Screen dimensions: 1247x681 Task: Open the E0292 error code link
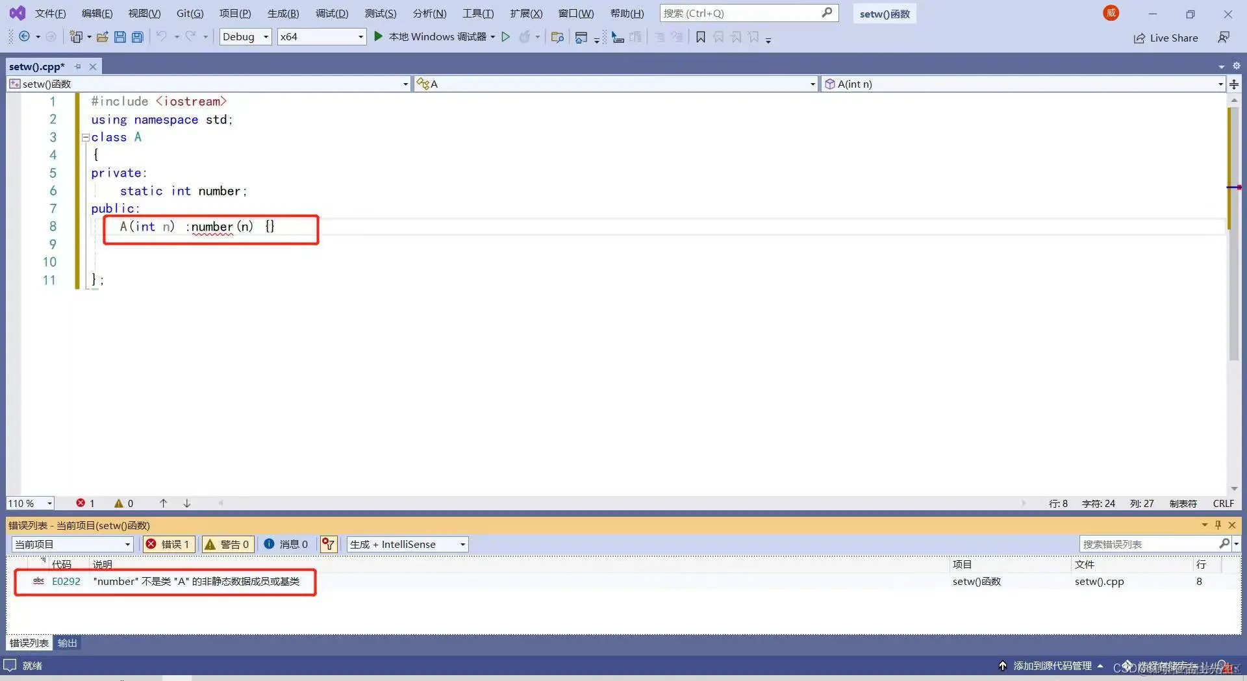click(x=66, y=581)
